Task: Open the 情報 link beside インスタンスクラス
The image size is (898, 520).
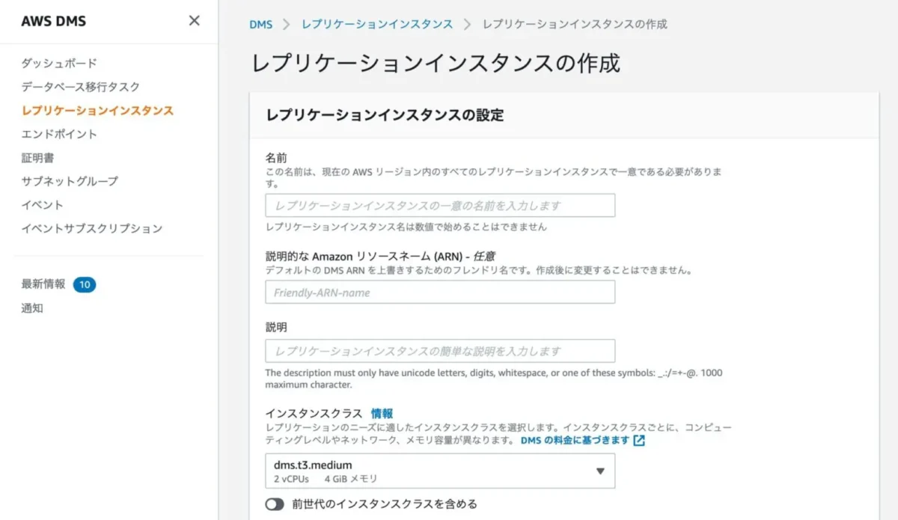Action: coord(382,413)
